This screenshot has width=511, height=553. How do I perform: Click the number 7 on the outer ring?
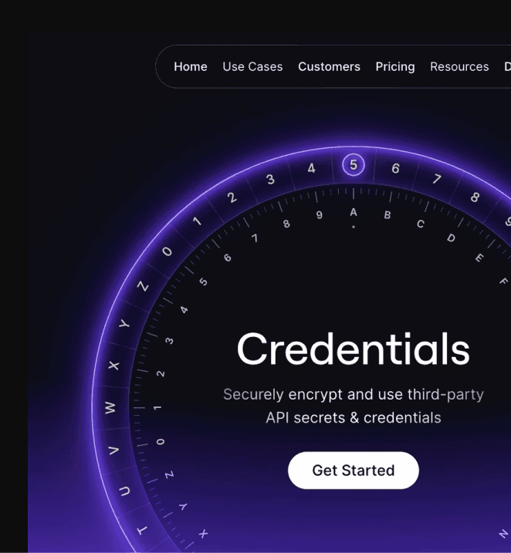coord(437,178)
